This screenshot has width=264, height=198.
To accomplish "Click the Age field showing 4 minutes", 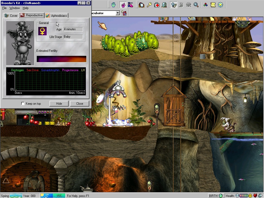I will pyautogui.click(x=73, y=29).
